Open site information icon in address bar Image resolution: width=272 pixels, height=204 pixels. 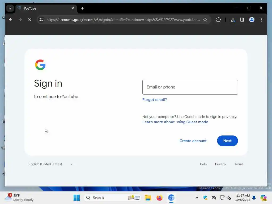click(41, 20)
